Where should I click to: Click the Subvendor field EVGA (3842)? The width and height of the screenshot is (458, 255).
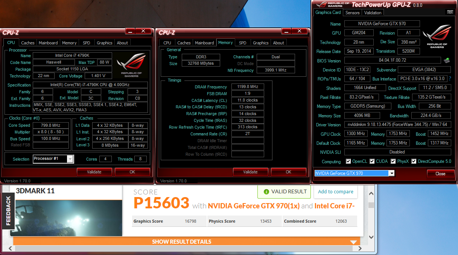(424, 70)
